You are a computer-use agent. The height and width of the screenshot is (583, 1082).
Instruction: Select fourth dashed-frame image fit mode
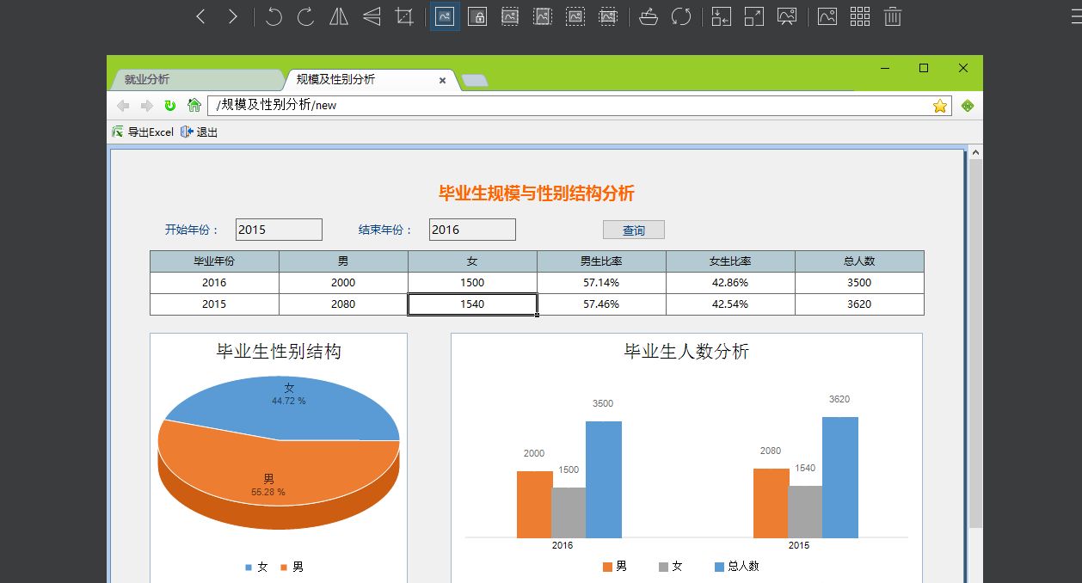point(543,16)
